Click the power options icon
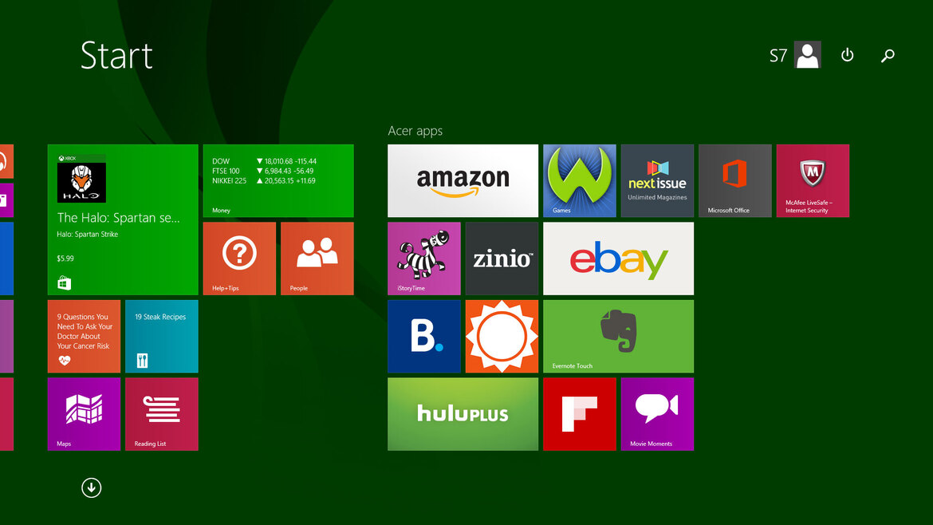This screenshot has width=933, height=525. tap(848, 55)
